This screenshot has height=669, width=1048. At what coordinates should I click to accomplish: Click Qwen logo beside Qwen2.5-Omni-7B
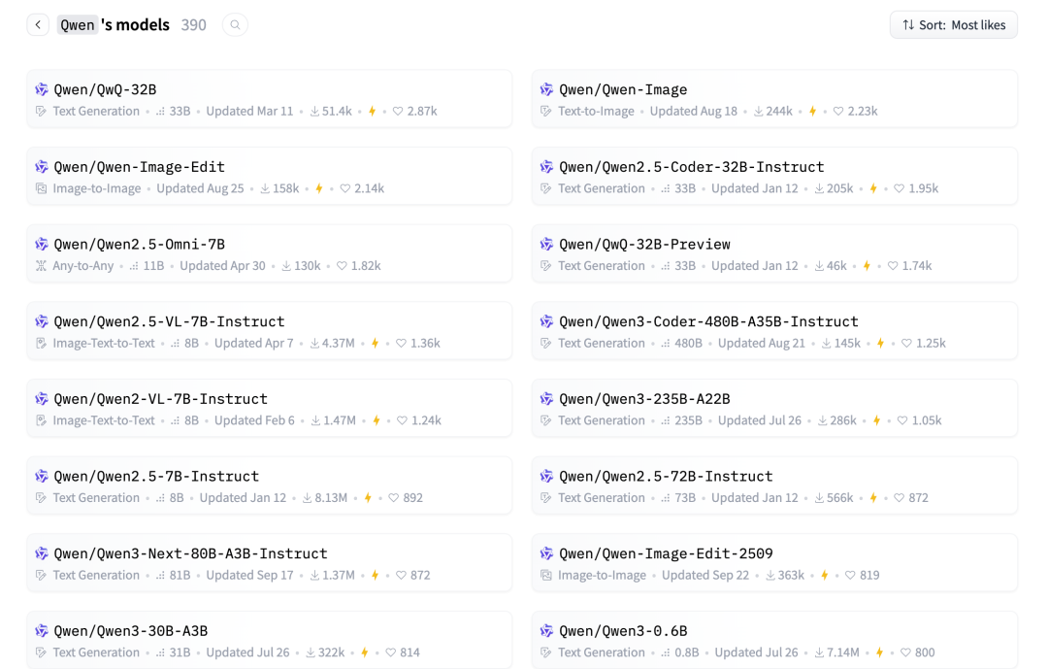[x=42, y=244]
